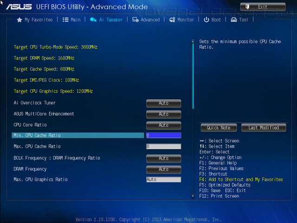Click the F12: Print Screen hint
This screenshot has height=223, width=297.
(x=219, y=196)
